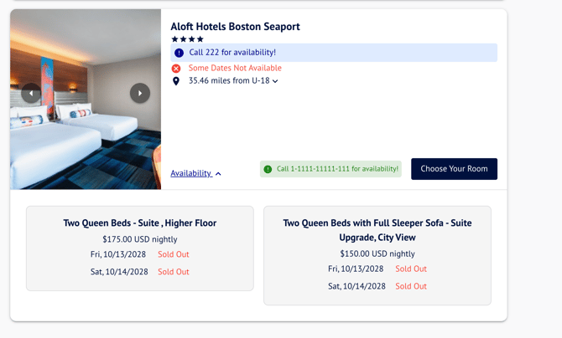Viewport: 562px width, 338px height.
Task: Select Two Queen Beds with Sleeper Sofa card
Action: point(377,255)
